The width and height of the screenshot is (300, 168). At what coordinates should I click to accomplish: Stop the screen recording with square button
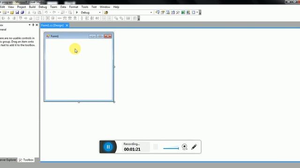(x=156, y=147)
